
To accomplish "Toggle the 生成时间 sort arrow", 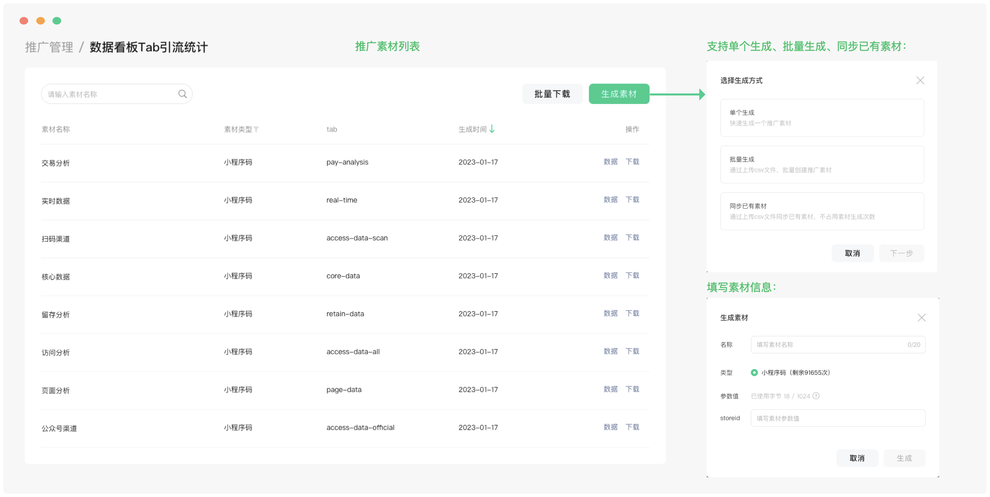I will pyautogui.click(x=492, y=129).
